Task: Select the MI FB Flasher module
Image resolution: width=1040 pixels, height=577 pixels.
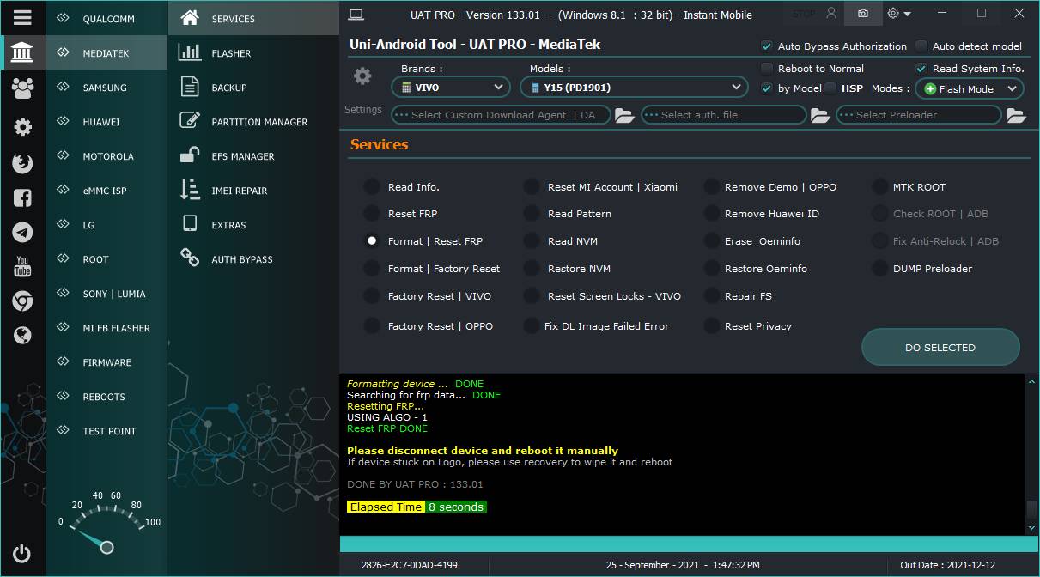Action: (x=106, y=328)
